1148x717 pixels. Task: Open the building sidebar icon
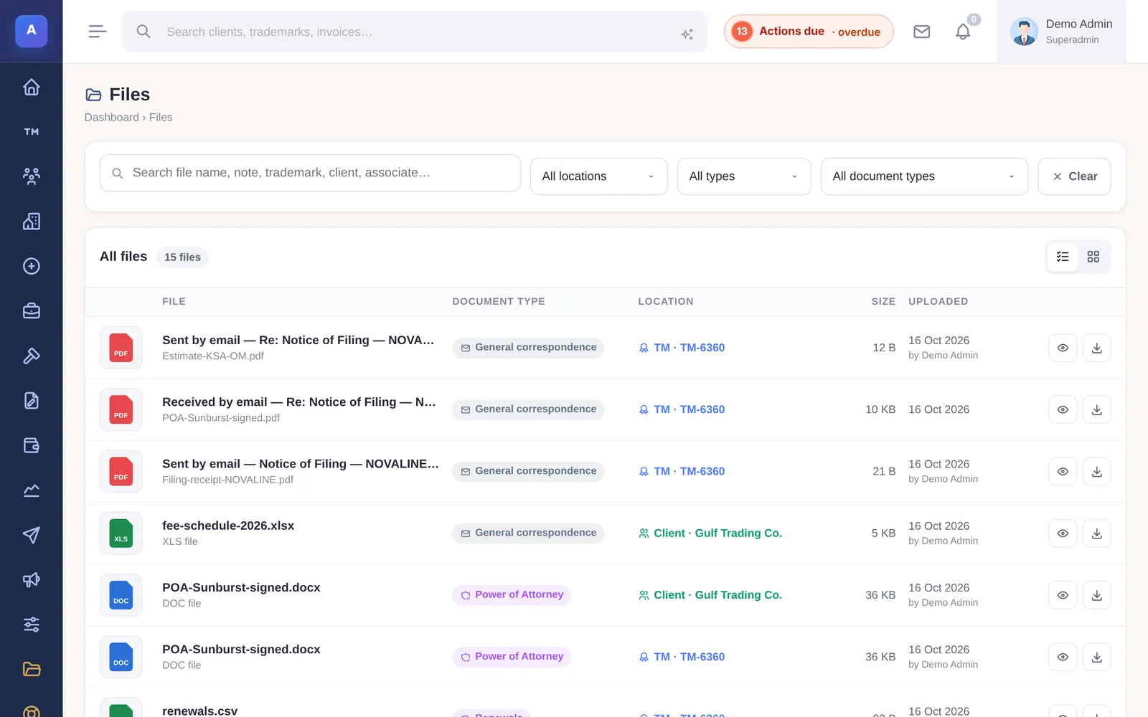[x=31, y=222]
